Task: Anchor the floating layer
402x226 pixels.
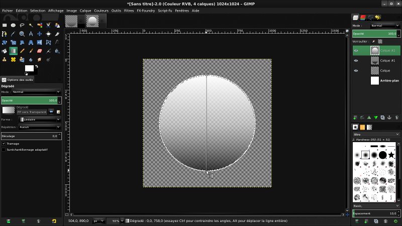Action: (389, 118)
